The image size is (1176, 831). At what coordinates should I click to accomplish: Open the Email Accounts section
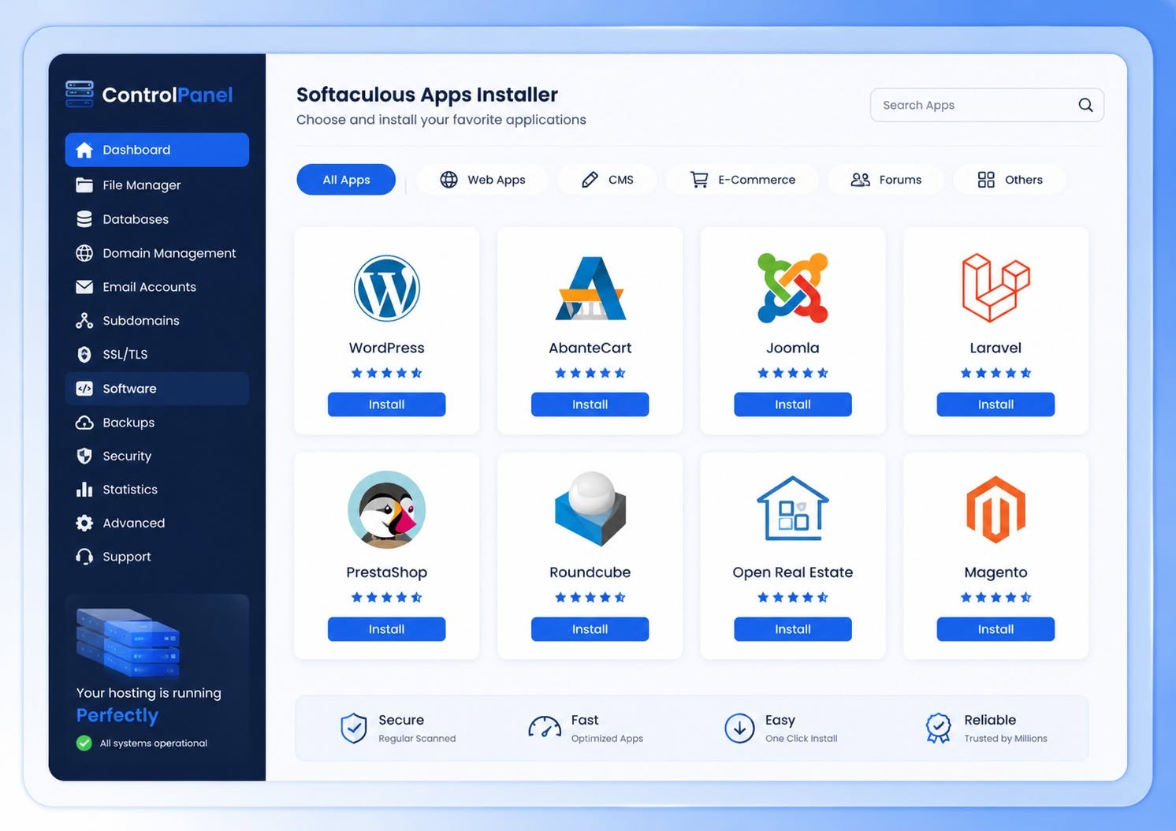[x=157, y=287]
